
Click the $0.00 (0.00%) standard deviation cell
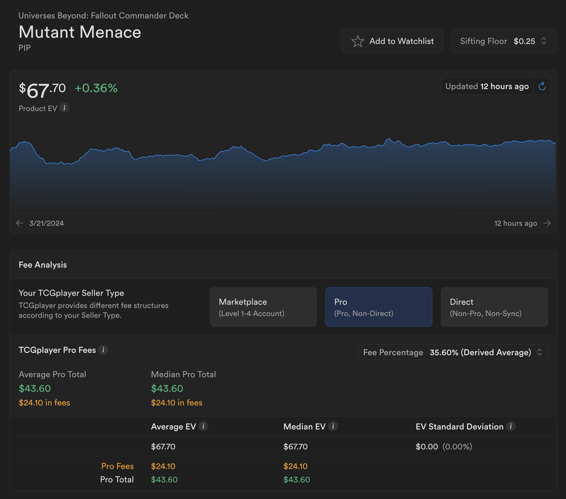point(444,447)
